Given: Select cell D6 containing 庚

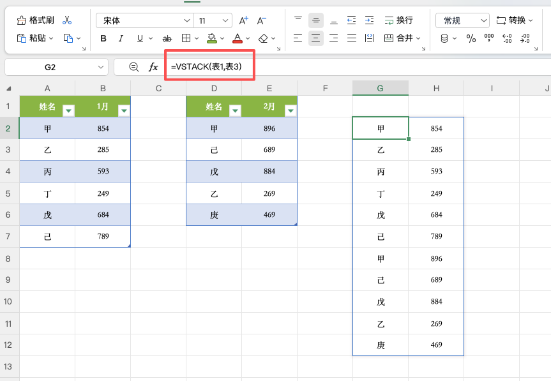Looking at the screenshot, I should pyautogui.click(x=214, y=214).
